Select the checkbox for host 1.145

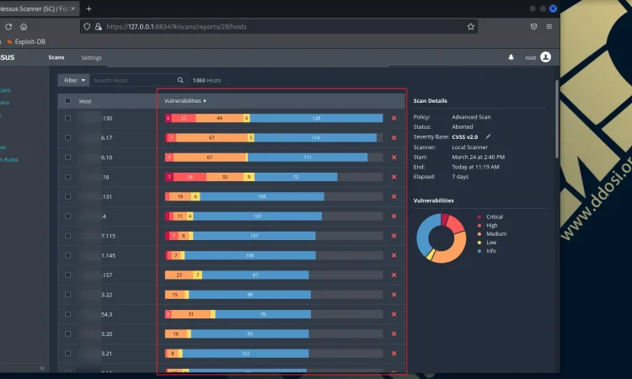tap(67, 255)
